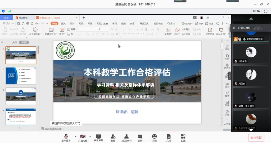This screenshot has width=271, height=143.
Task: Click 单击此处添加备注 notes field
Action: coord(54,129)
